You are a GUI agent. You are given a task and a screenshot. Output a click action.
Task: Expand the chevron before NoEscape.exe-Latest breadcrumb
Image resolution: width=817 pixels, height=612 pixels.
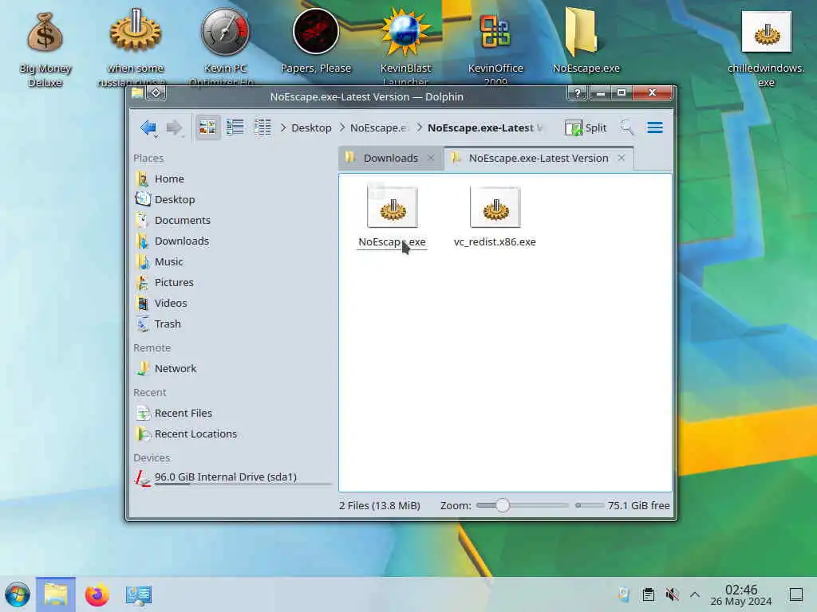(420, 127)
